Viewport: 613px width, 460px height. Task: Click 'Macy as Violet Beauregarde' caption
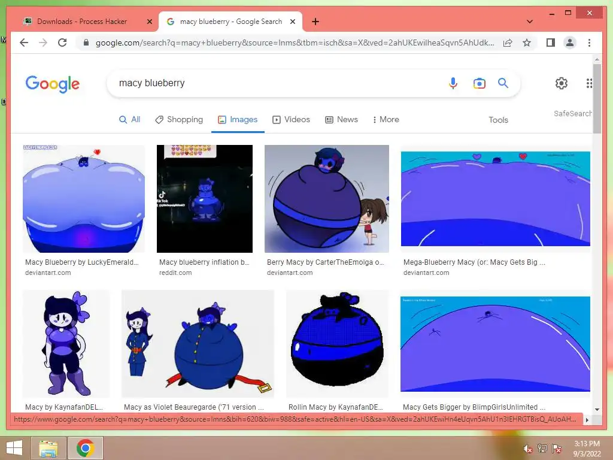point(194,407)
